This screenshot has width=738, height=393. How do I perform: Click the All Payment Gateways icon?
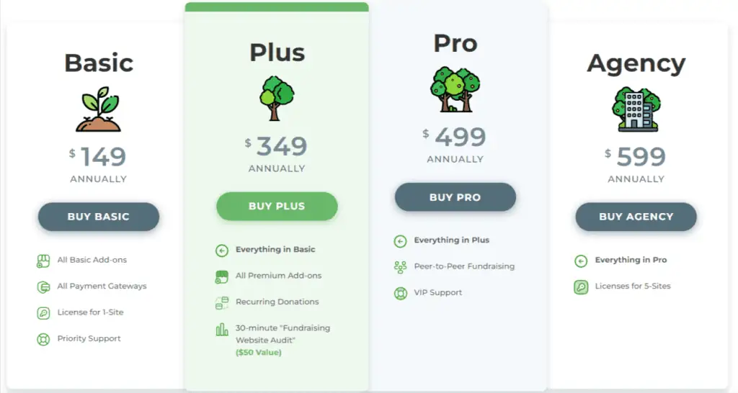pyautogui.click(x=43, y=286)
